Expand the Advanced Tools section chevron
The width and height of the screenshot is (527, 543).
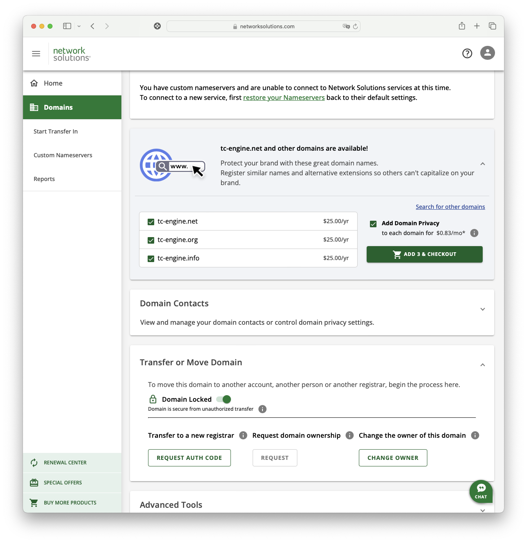click(x=483, y=510)
